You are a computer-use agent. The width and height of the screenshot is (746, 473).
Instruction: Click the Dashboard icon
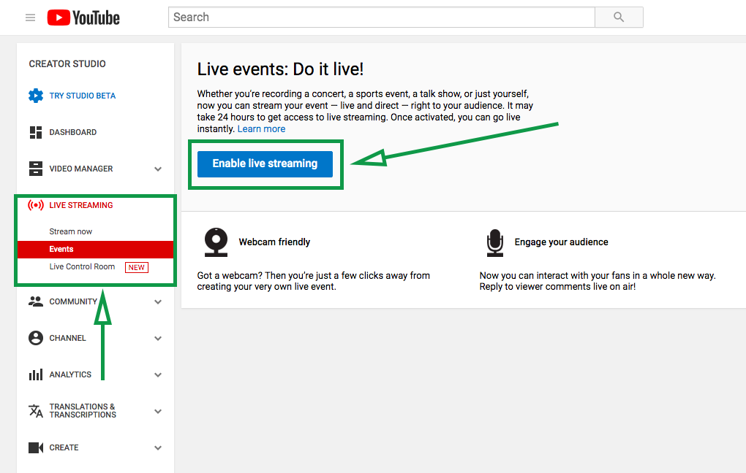tap(36, 132)
